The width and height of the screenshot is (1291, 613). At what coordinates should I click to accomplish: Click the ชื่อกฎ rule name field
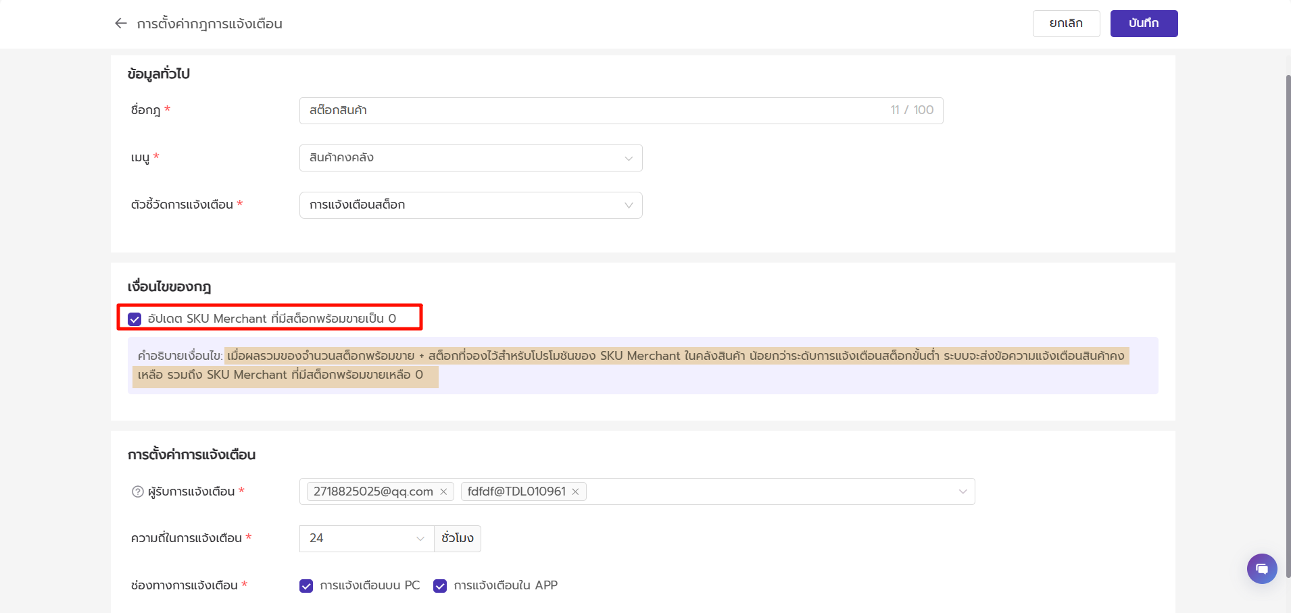click(595, 111)
